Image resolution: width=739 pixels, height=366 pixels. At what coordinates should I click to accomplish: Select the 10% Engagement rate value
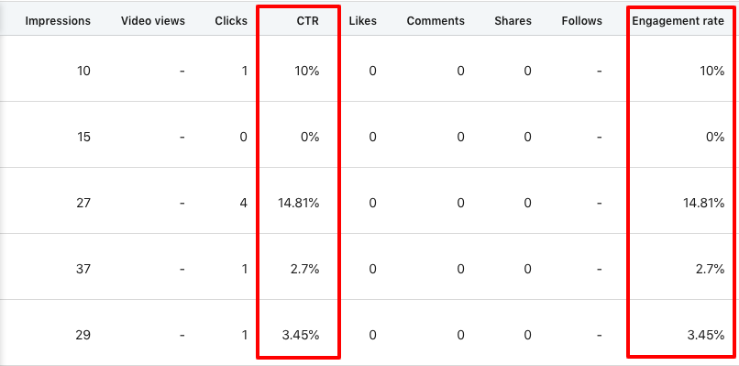(x=711, y=72)
